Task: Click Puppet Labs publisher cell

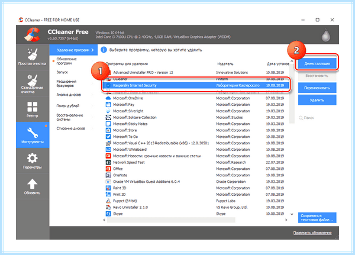Action: [x=225, y=201]
